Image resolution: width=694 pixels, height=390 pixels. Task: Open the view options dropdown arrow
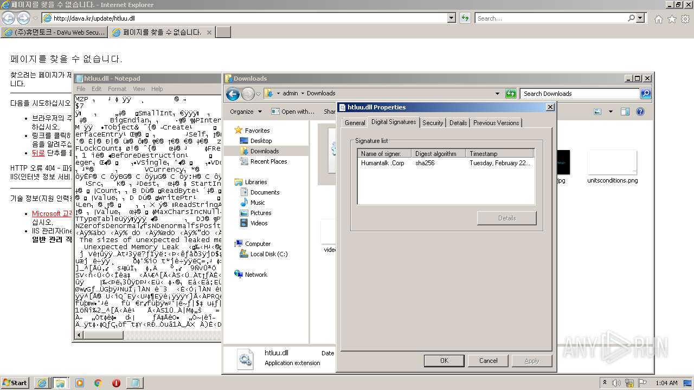(611, 112)
